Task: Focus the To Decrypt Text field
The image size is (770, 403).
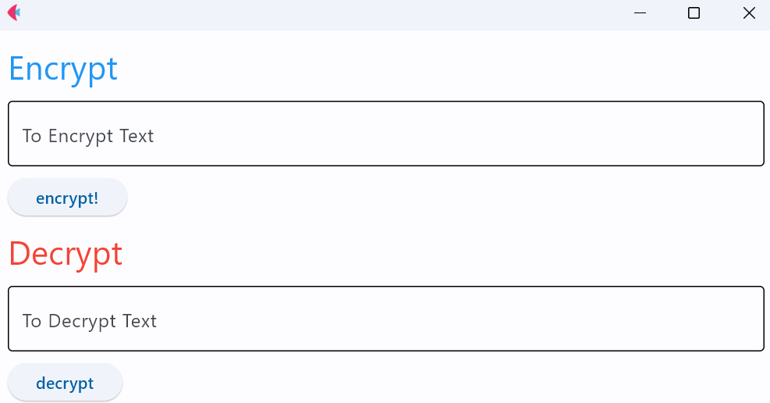Action: coord(385,319)
